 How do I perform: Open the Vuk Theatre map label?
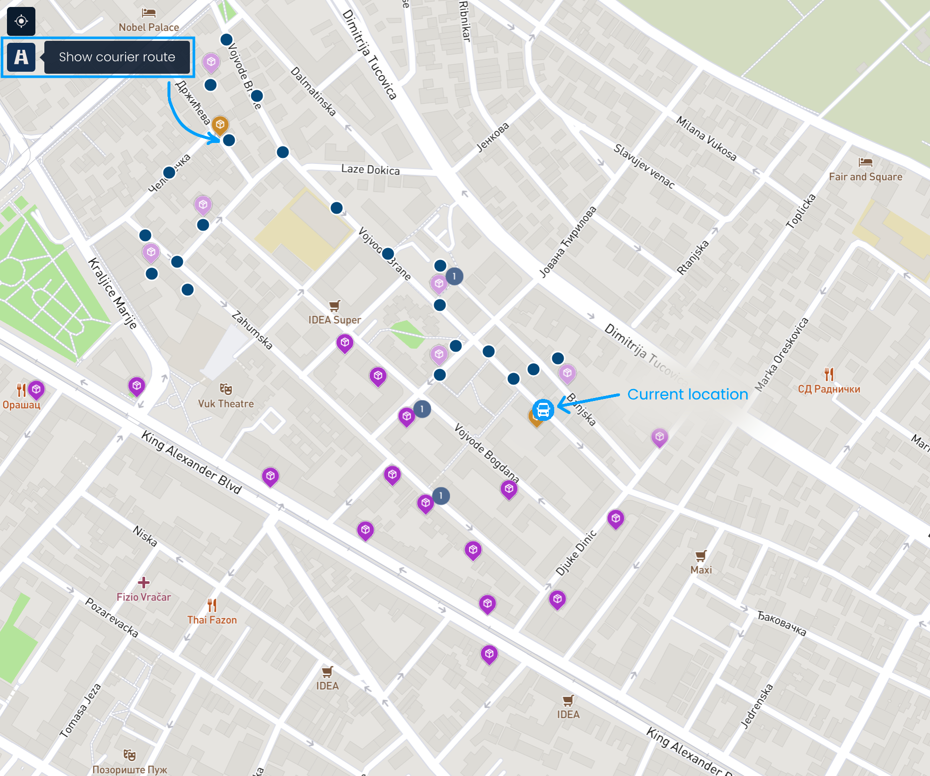(x=226, y=404)
